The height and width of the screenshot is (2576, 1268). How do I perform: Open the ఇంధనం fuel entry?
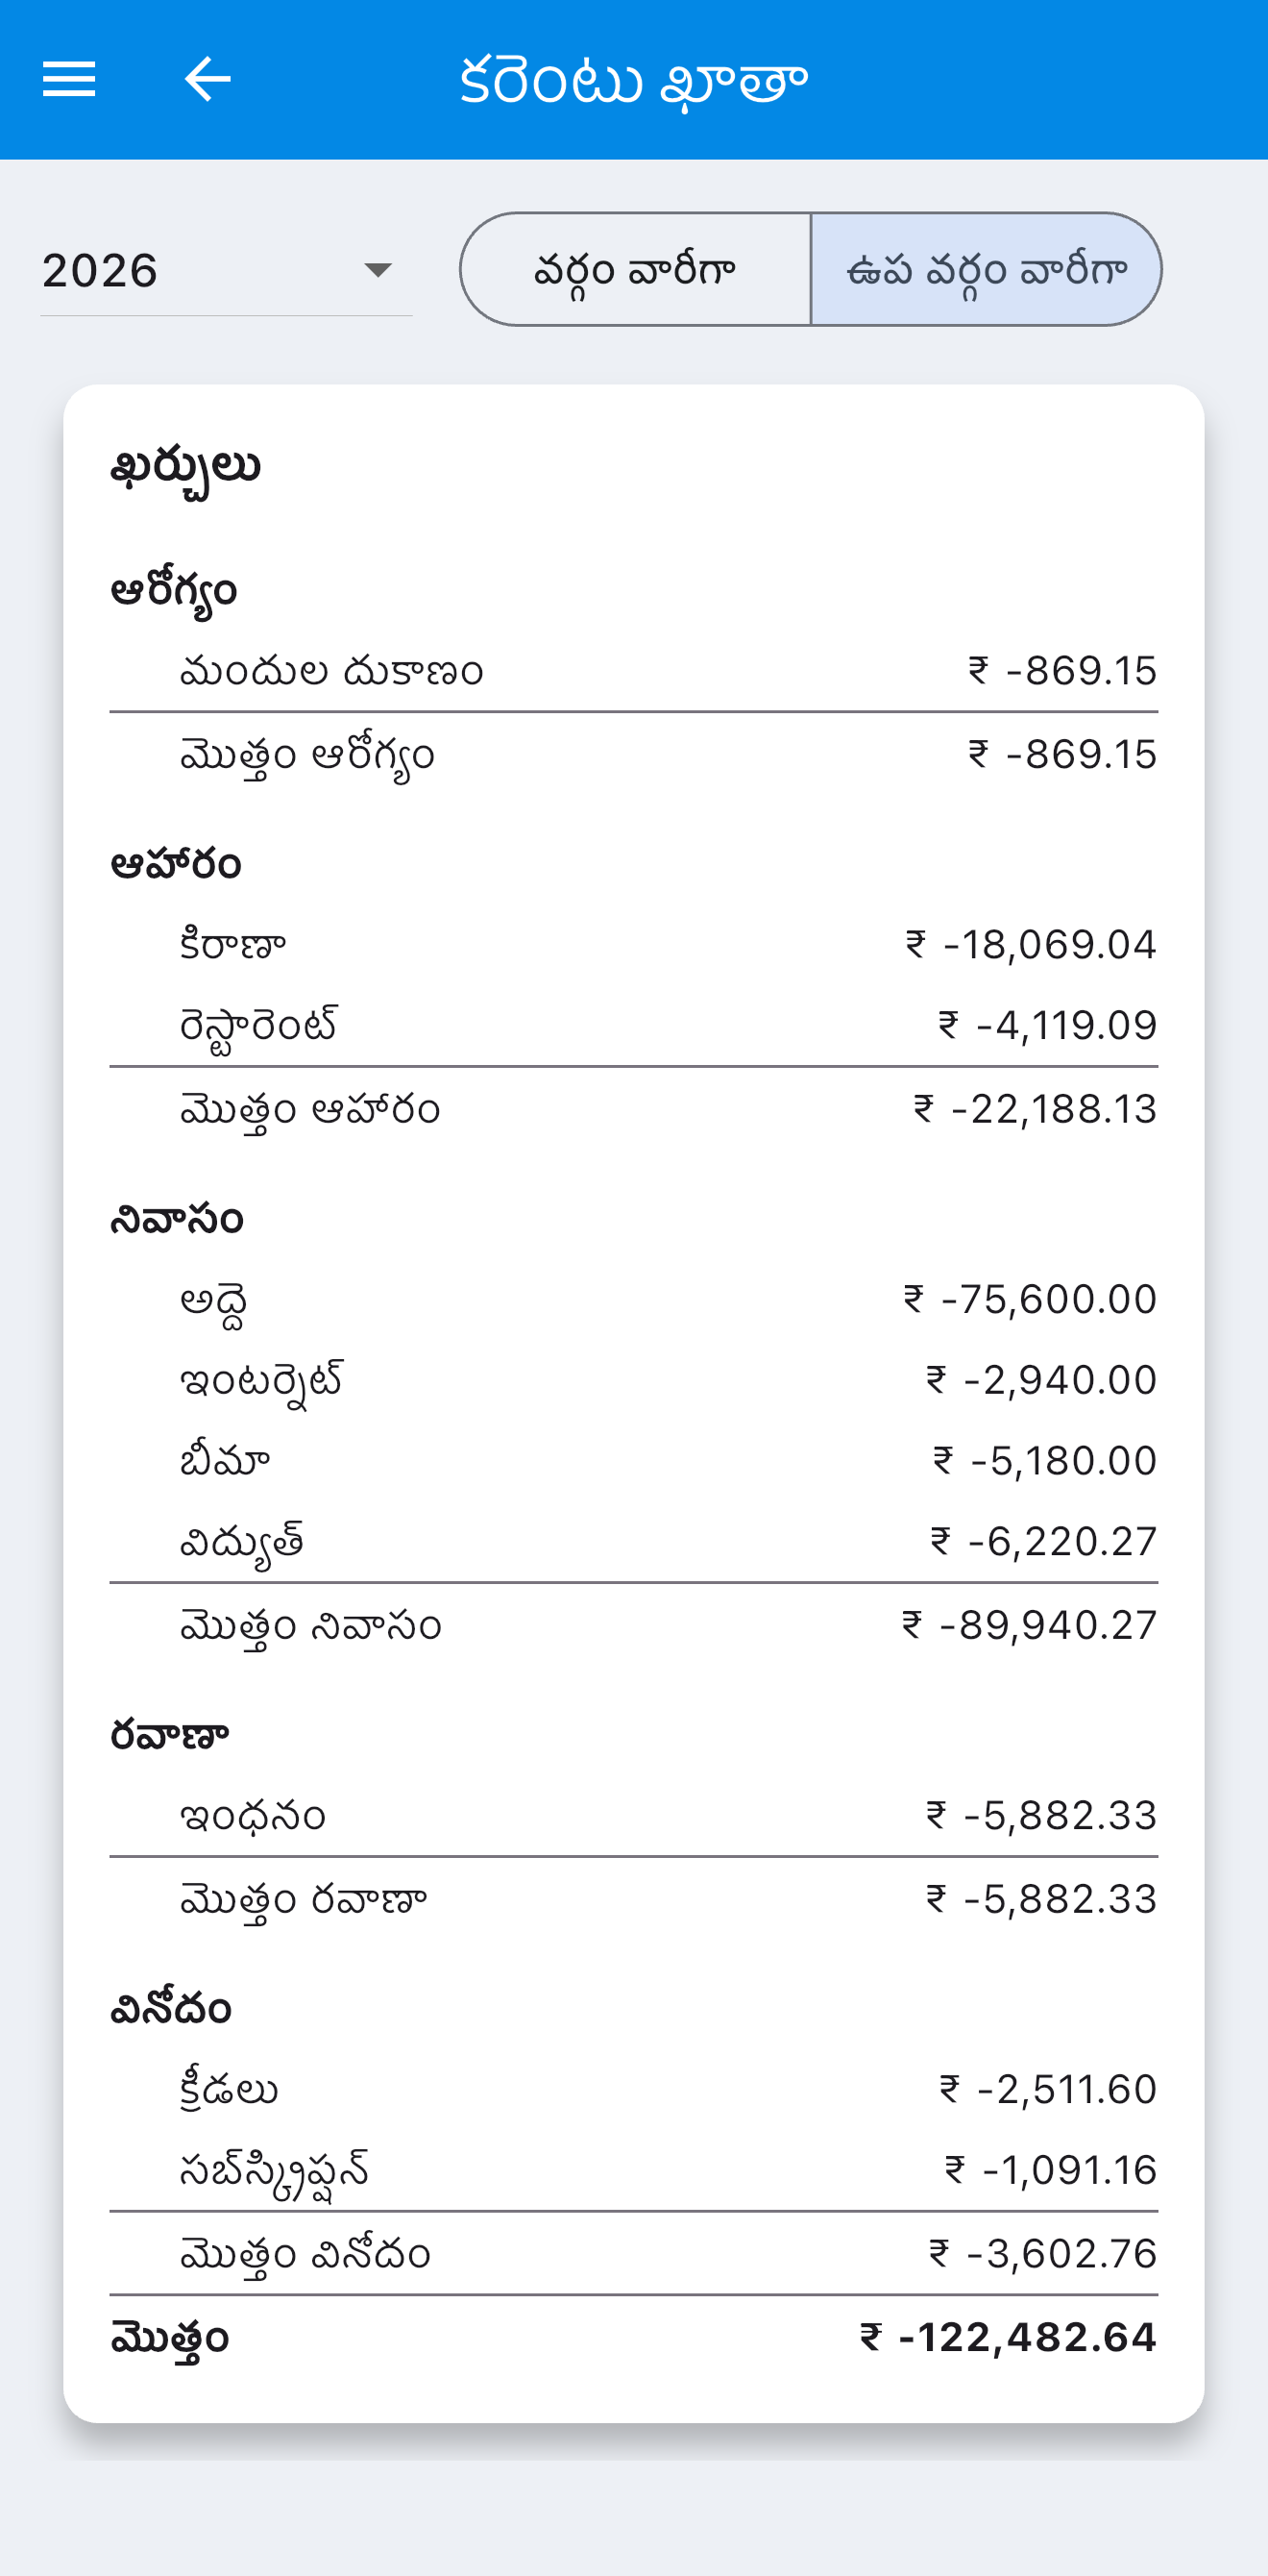(x=633, y=1816)
